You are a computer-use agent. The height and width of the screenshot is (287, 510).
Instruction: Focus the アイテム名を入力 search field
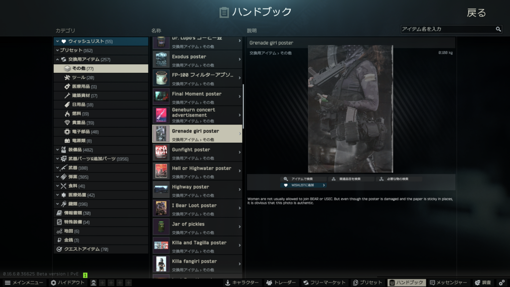pos(447,29)
